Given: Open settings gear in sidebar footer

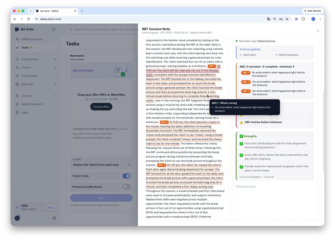Looking at the screenshot, I should coord(54,218).
